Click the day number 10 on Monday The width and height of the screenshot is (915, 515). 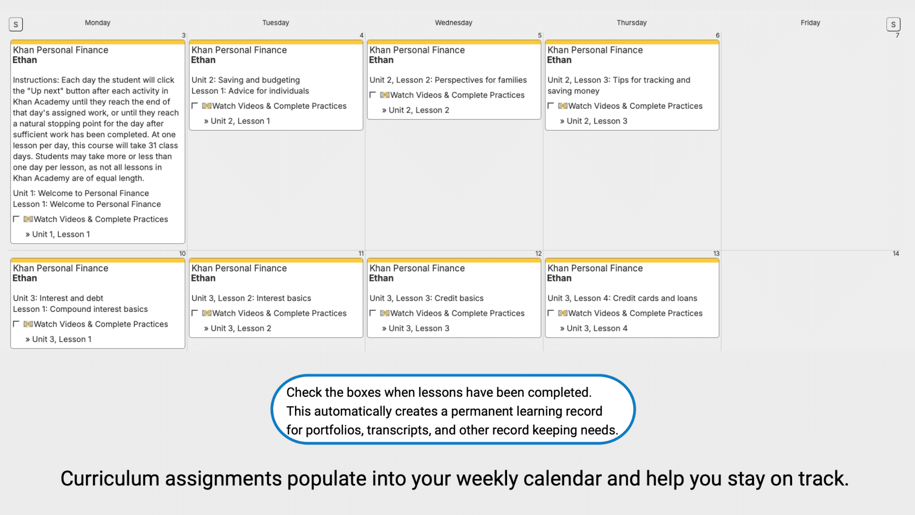point(182,253)
